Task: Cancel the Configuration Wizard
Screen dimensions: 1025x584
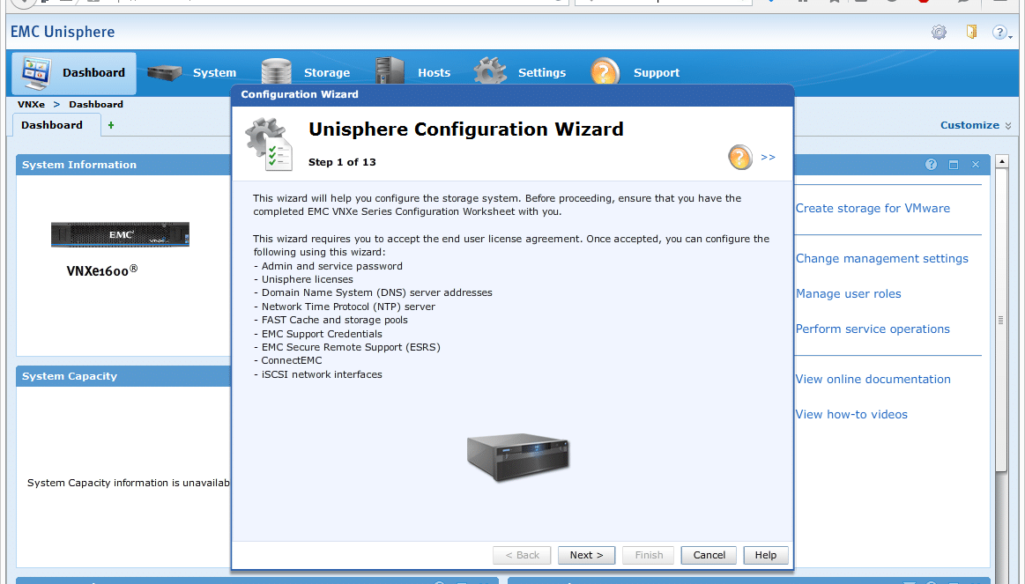Action: 709,555
